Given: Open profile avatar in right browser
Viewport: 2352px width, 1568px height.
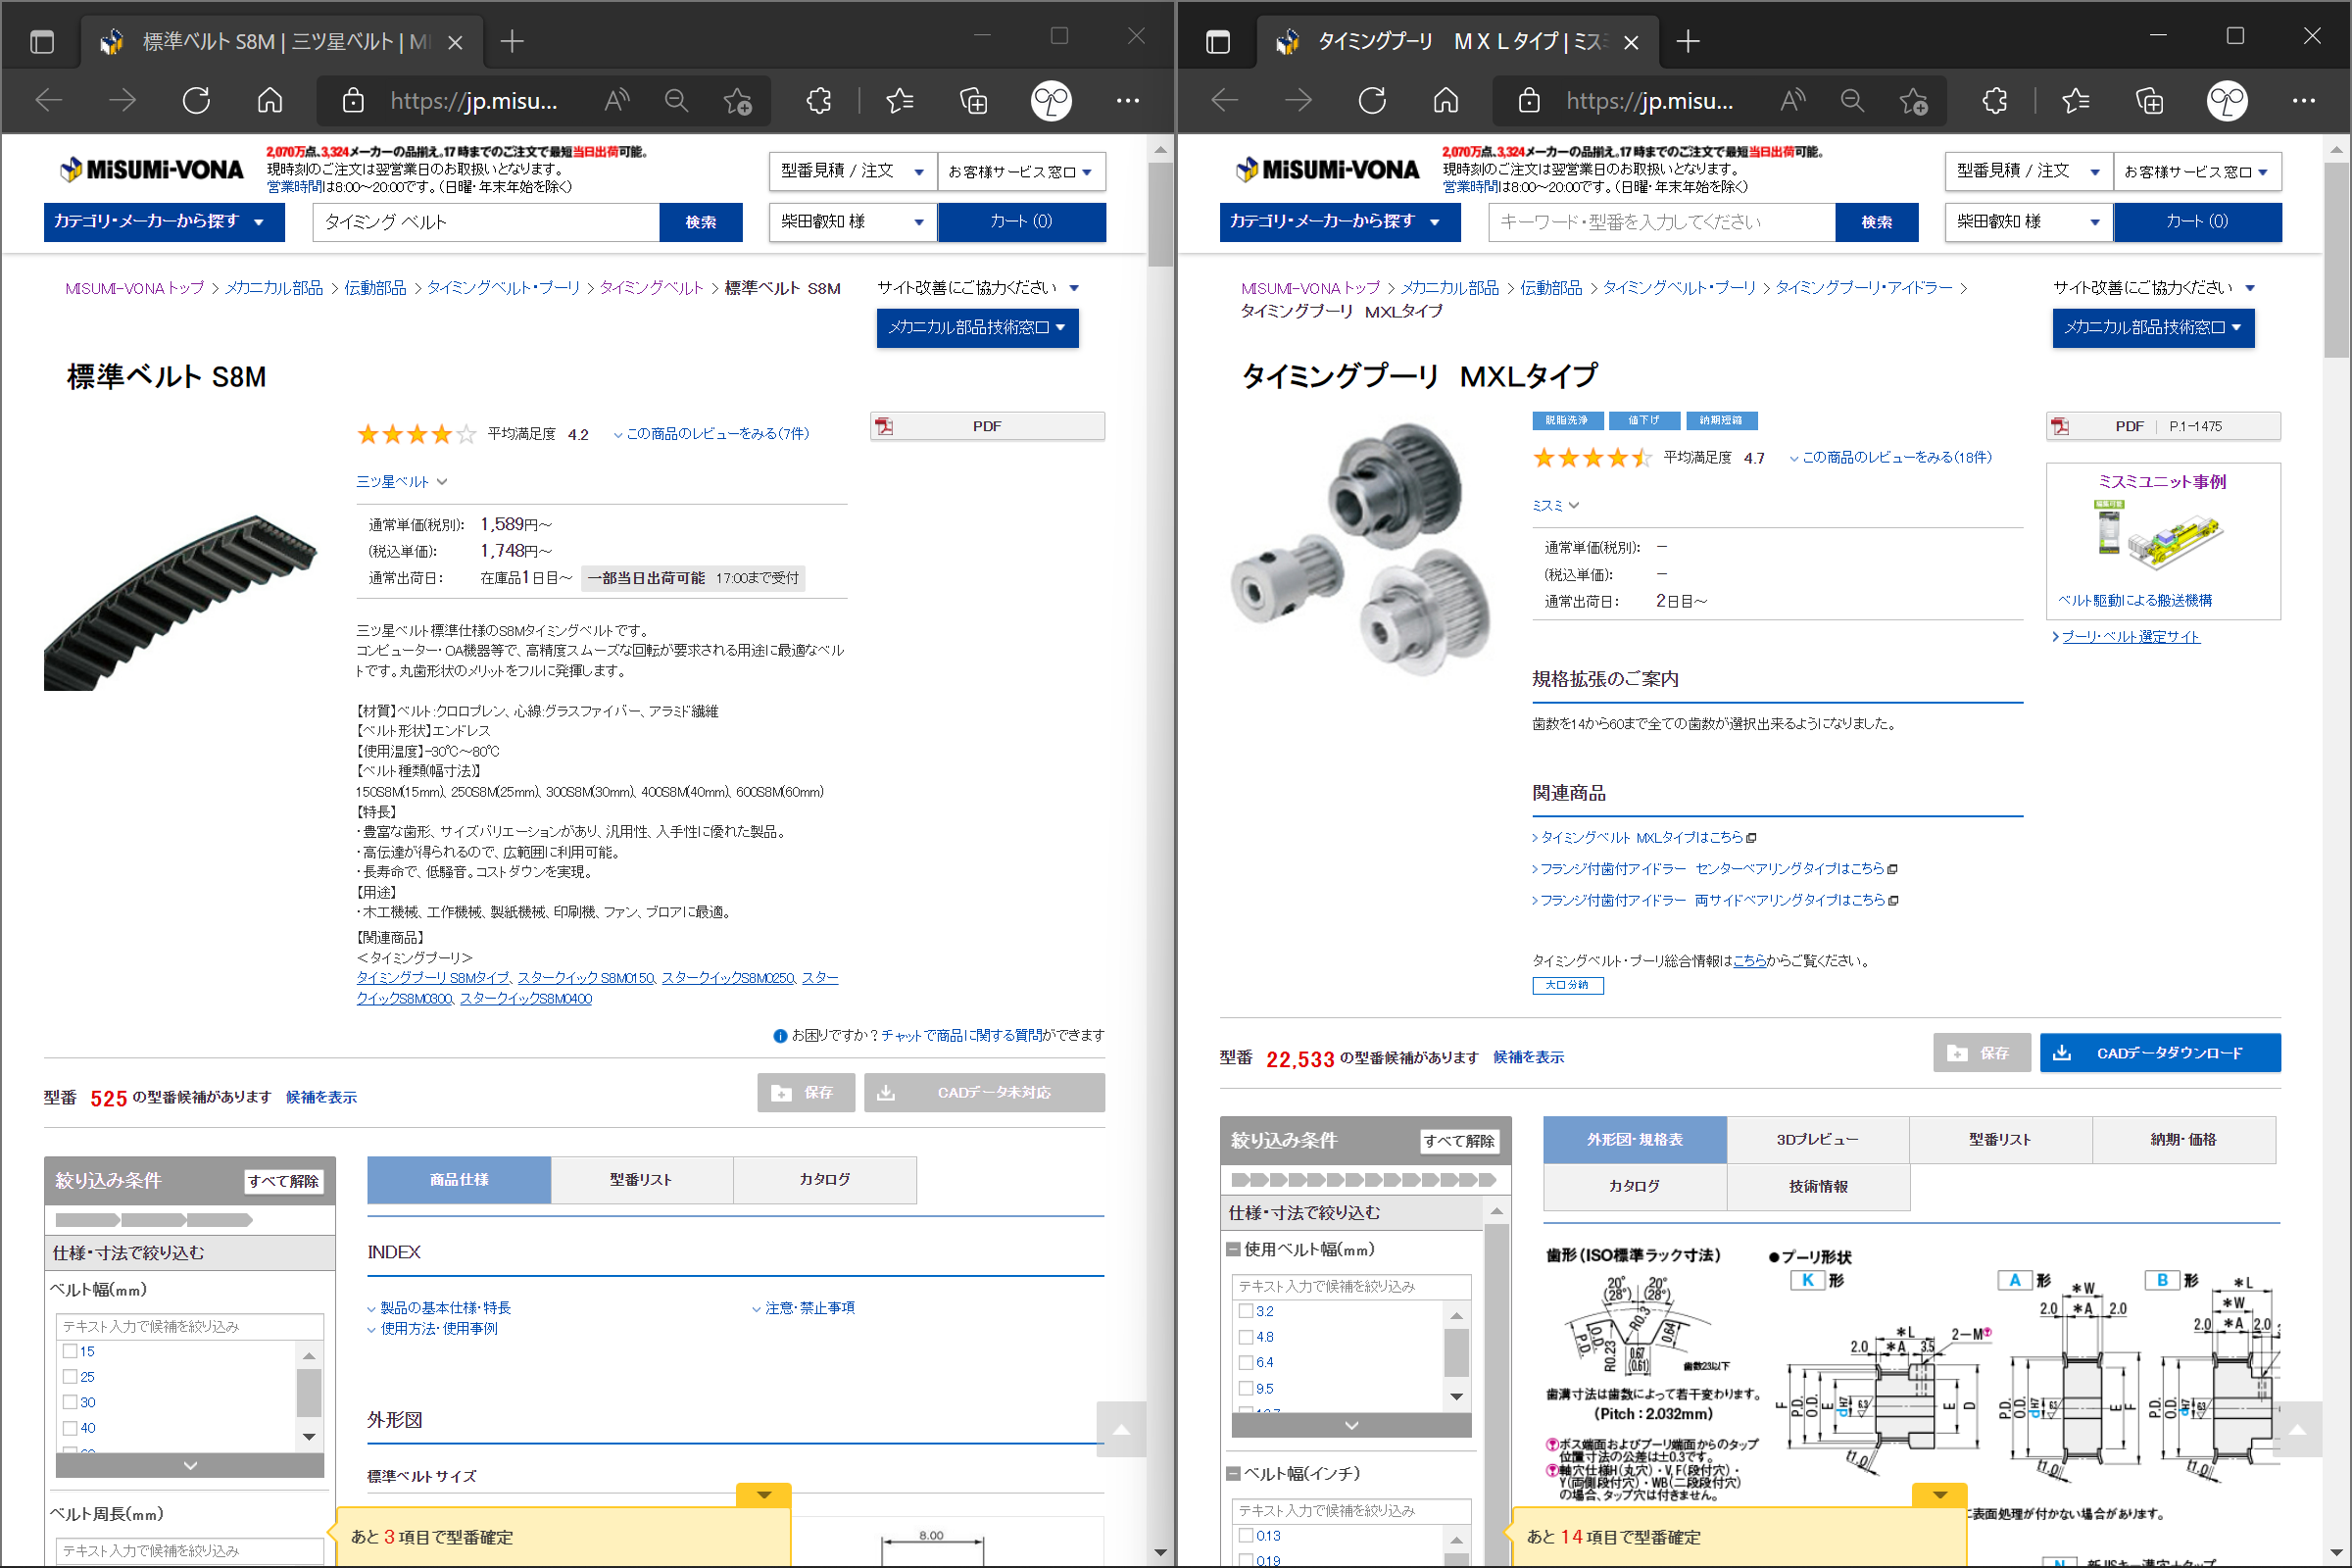Looking at the screenshot, I should pos(2227,100).
